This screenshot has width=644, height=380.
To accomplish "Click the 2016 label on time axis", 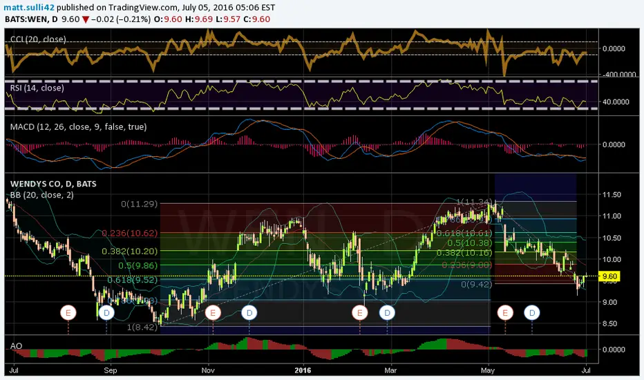I will tap(303, 370).
